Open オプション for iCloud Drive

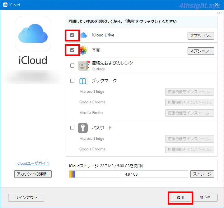click(x=201, y=36)
